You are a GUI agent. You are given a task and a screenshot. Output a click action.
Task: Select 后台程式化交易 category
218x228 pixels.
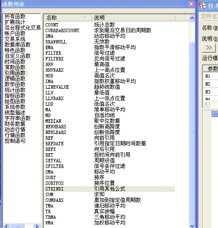[23, 27]
